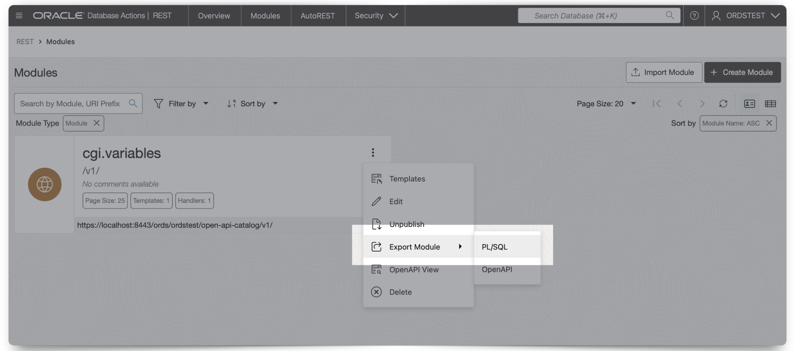Click the next page pagination arrow
Screen dimensions: 795x351
pyautogui.click(x=702, y=103)
